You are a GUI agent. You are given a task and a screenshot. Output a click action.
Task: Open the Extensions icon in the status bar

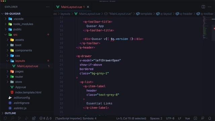pos(34,118)
